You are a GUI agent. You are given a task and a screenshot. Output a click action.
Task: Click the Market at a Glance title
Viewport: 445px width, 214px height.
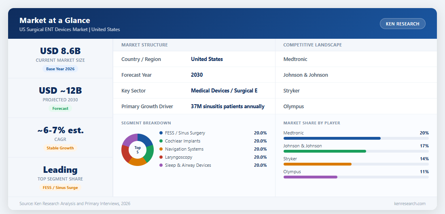[x=55, y=21]
